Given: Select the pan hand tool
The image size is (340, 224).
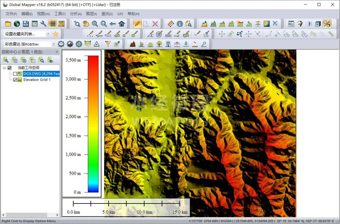Looking at the screenshot, I should point(86,24).
